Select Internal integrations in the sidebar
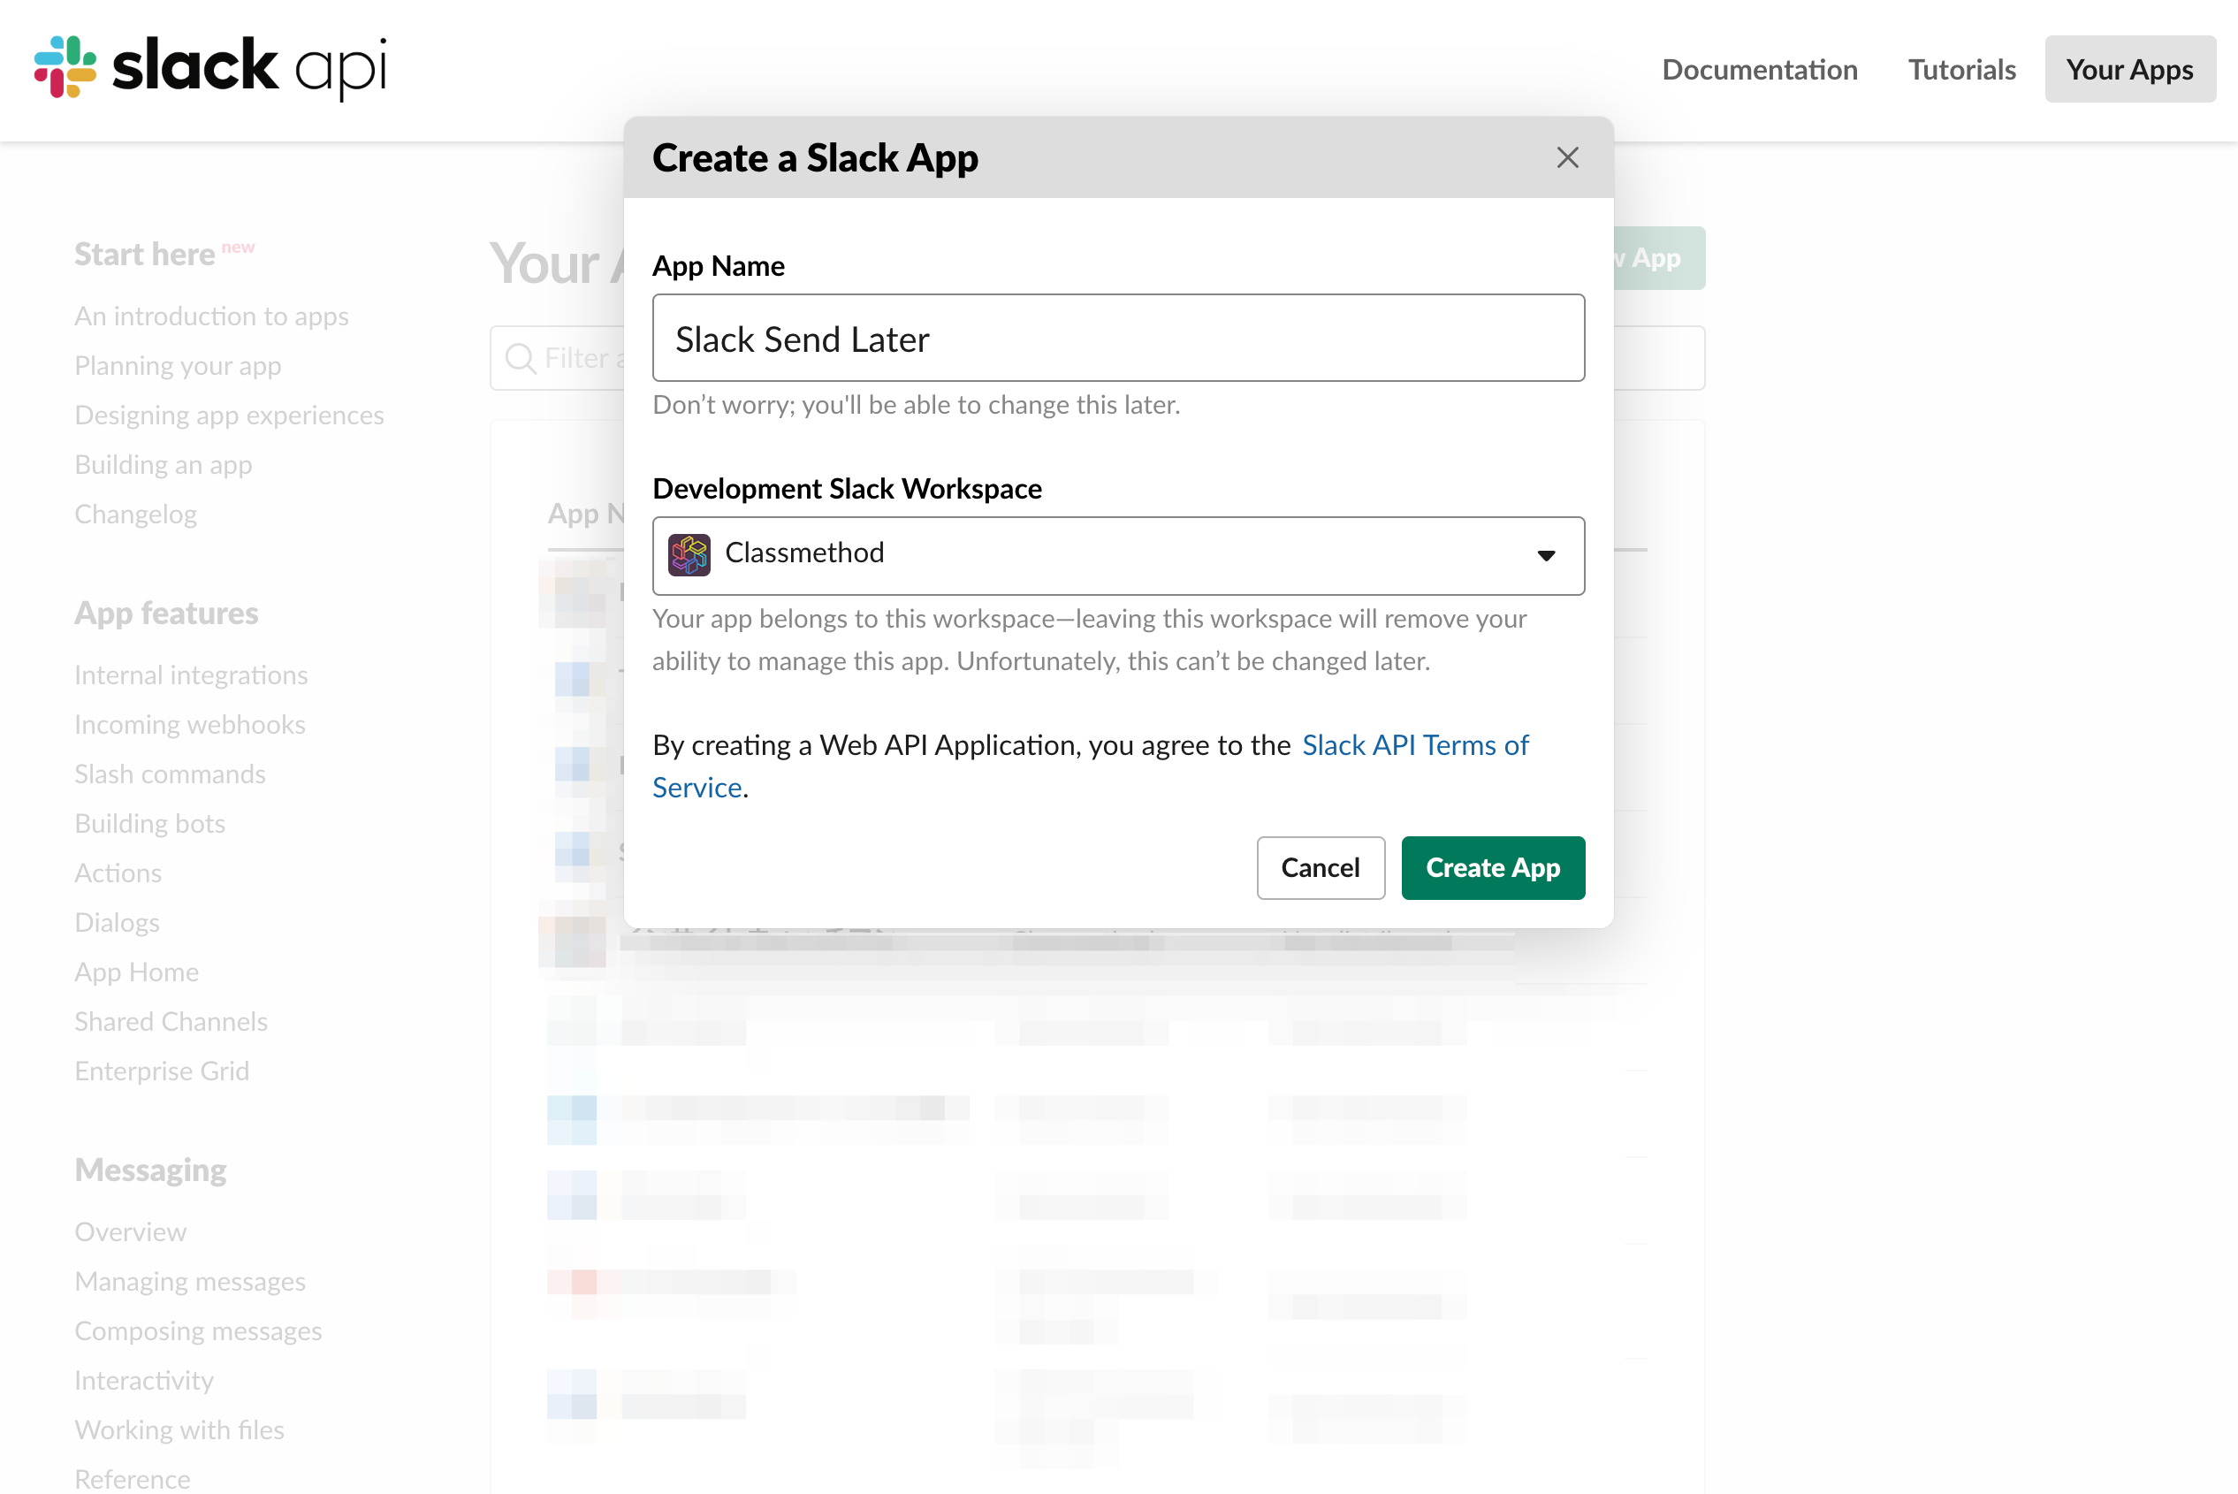Image resolution: width=2238 pixels, height=1494 pixels. pyautogui.click(x=191, y=675)
